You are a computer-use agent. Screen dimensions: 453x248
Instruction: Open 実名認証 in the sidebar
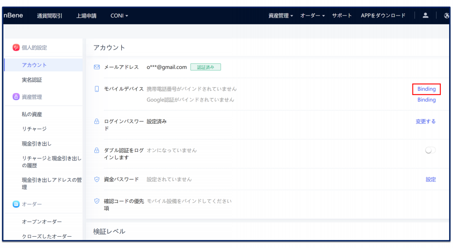pyautogui.click(x=32, y=80)
